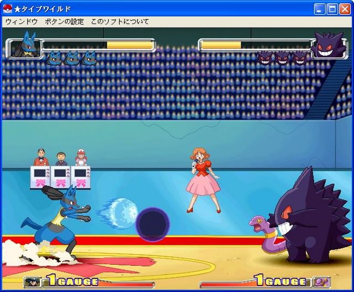The height and width of the screenshot is (292, 354).
Task: Click the right 1 GAUGE label
Action: point(281,280)
